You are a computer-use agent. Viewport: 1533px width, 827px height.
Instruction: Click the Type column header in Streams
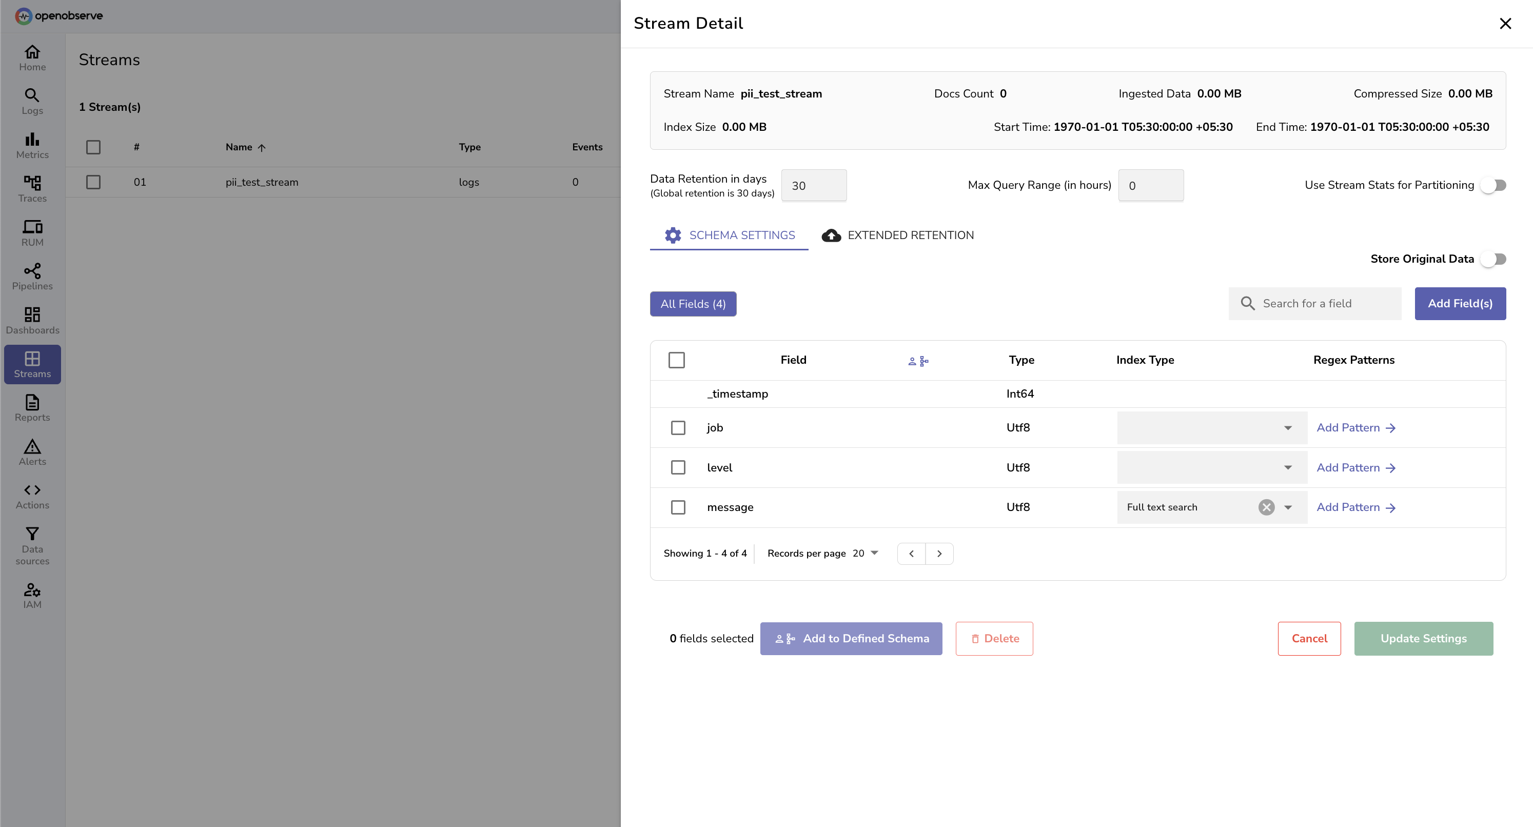(469, 147)
